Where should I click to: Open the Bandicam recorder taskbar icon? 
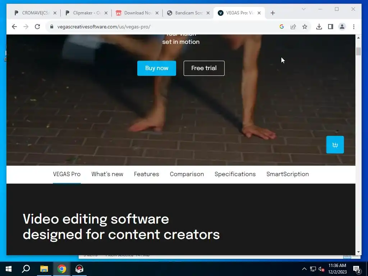click(x=79, y=269)
